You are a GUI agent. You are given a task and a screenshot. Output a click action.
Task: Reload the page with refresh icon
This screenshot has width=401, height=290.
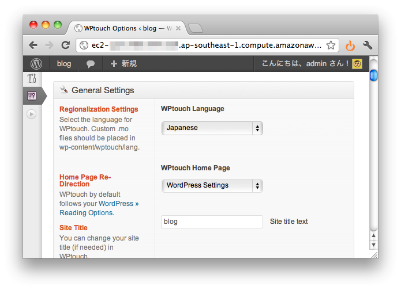[x=66, y=45]
